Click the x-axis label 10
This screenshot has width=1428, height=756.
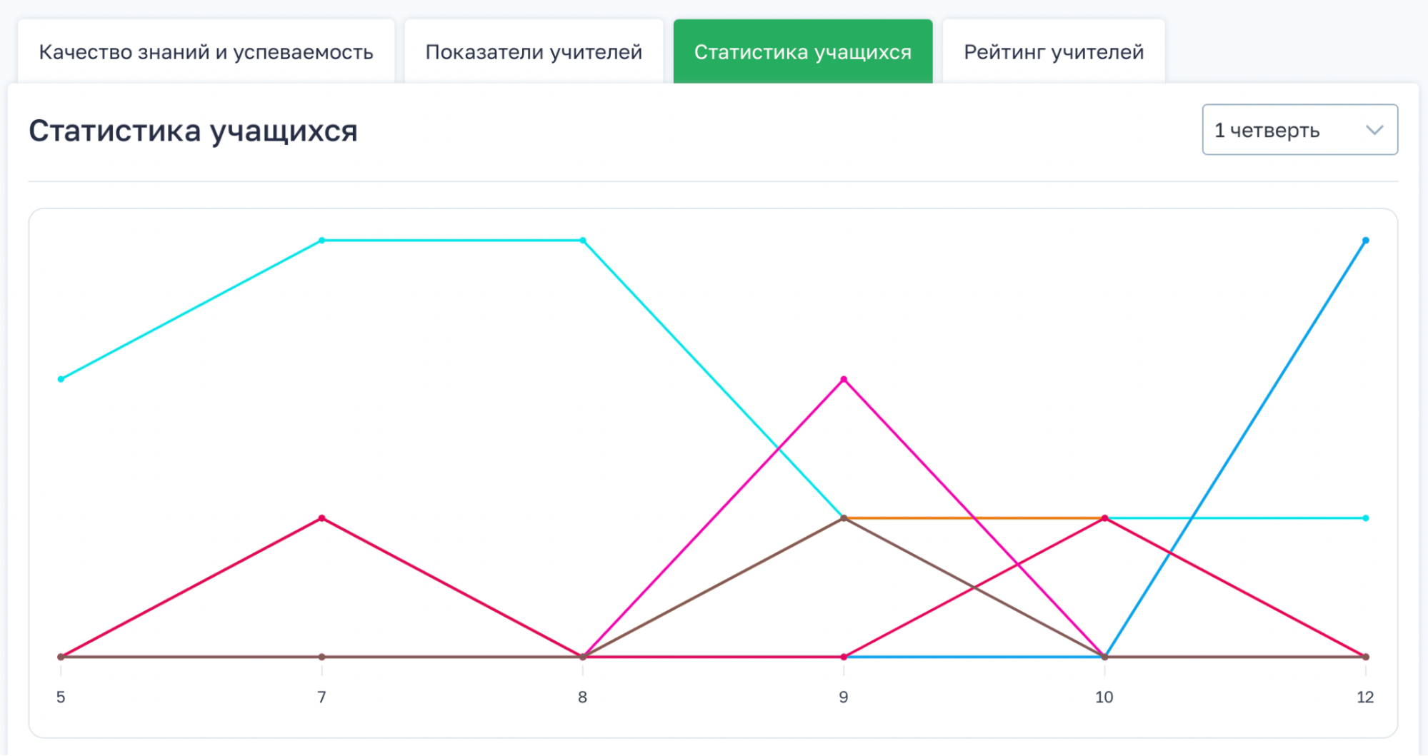pyautogui.click(x=1104, y=697)
